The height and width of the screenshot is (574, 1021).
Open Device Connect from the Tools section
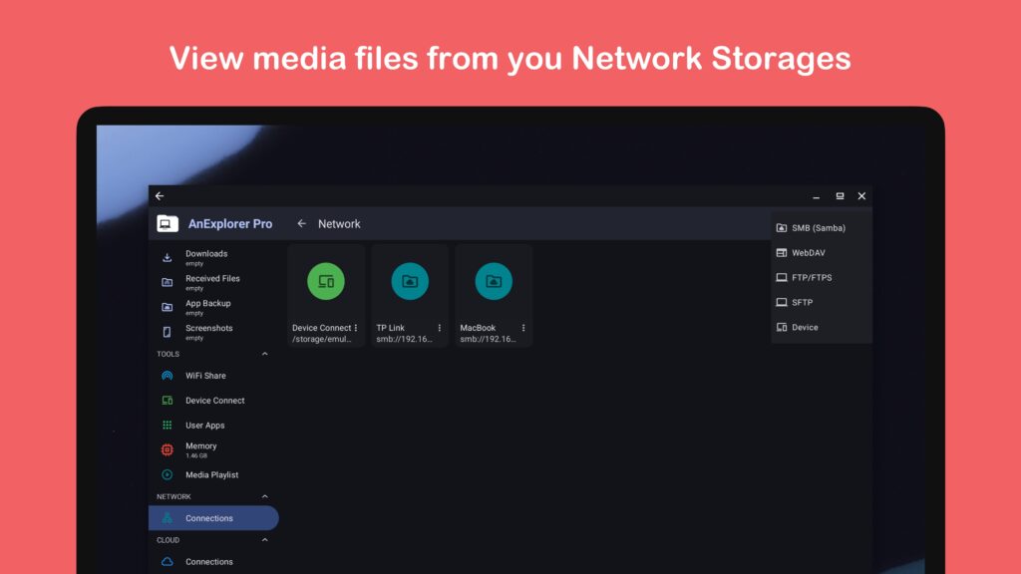[167, 401]
